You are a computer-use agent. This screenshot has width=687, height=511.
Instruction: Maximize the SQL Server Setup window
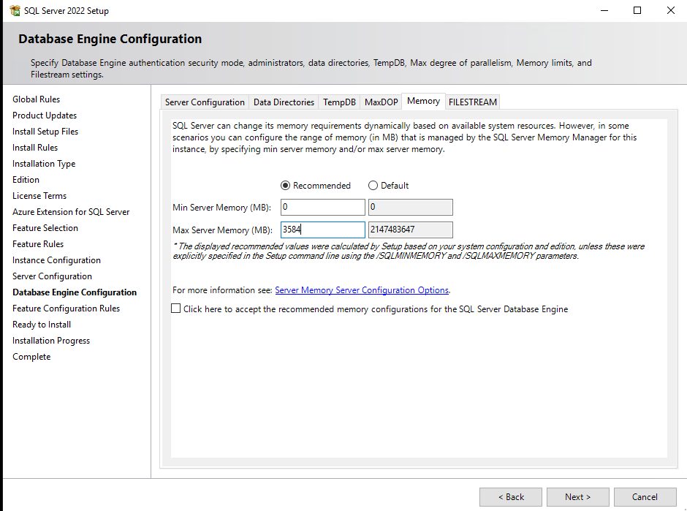click(x=637, y=10)
